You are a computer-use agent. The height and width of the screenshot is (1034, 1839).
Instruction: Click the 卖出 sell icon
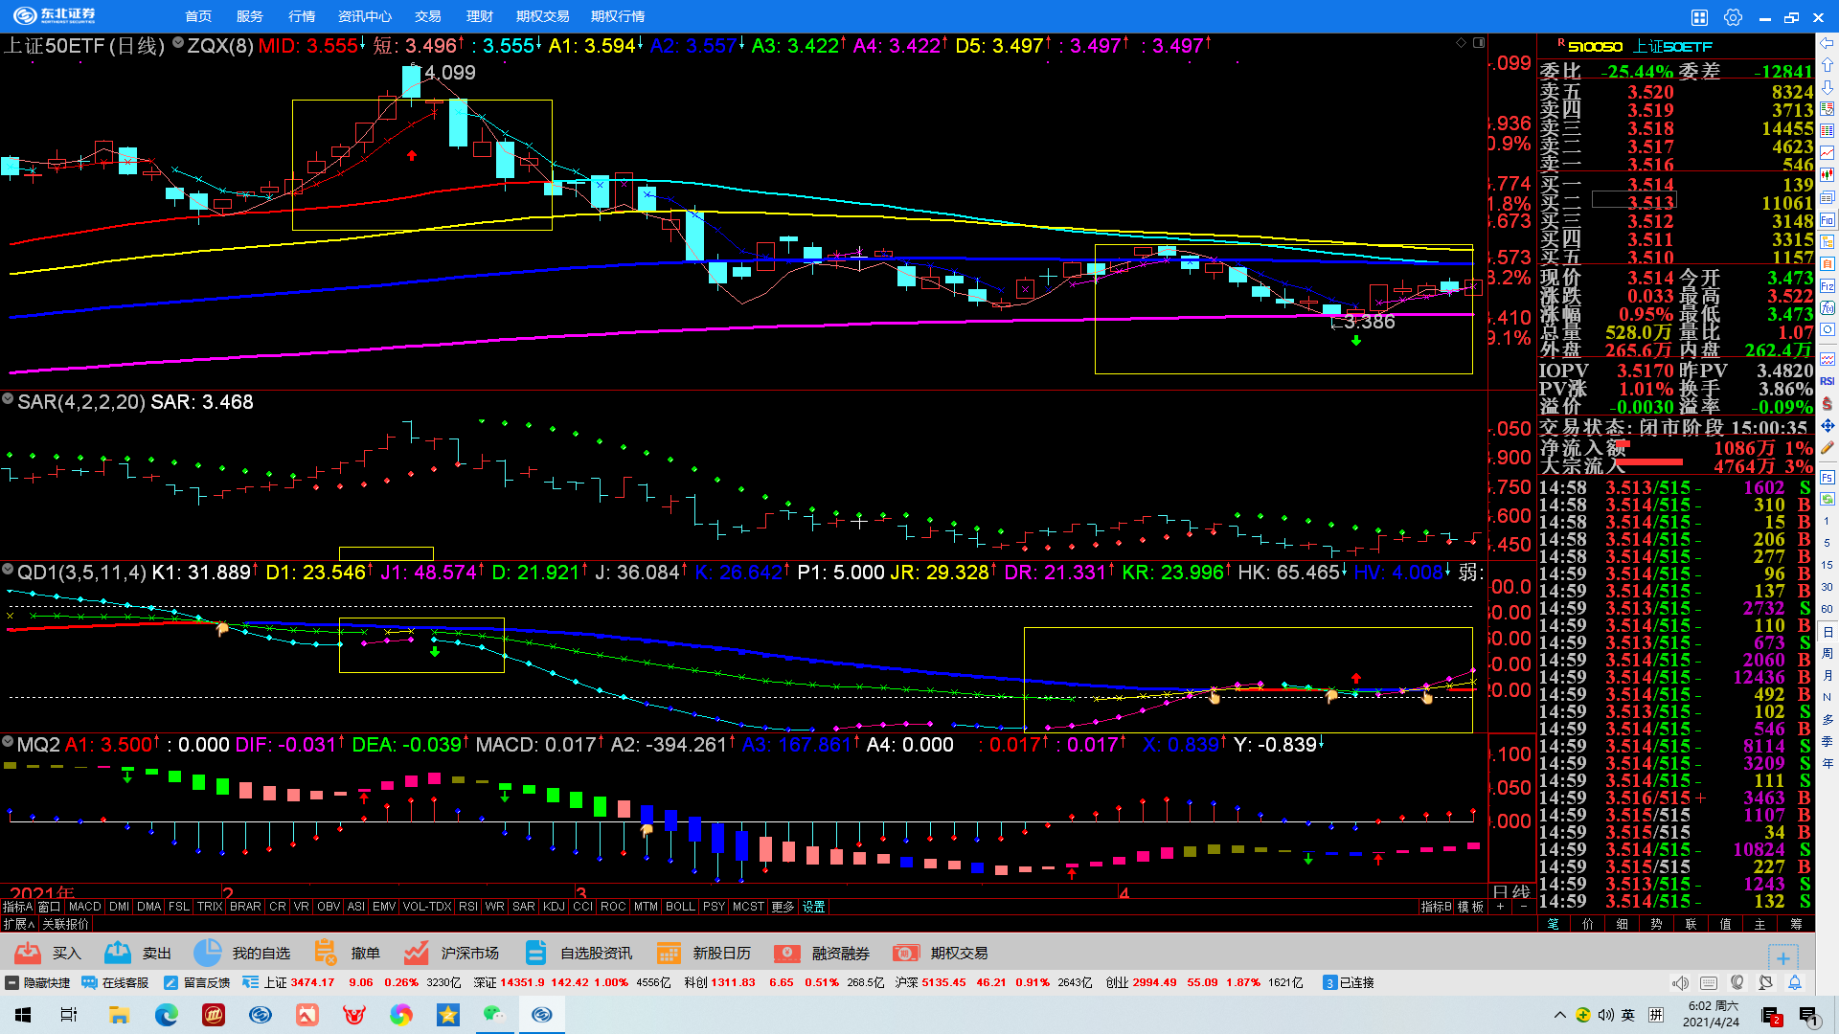tap(118, 953)
